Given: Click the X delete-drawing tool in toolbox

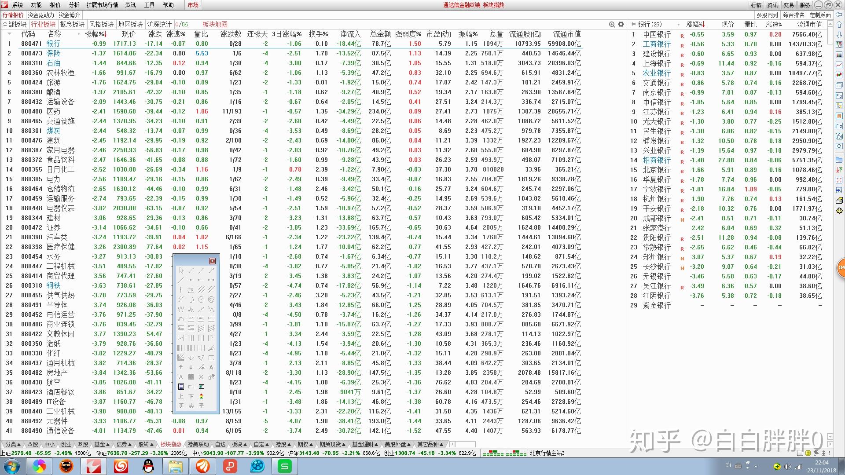Looking at the screenshot, I should pyautogui.click(x=201, y=377).
